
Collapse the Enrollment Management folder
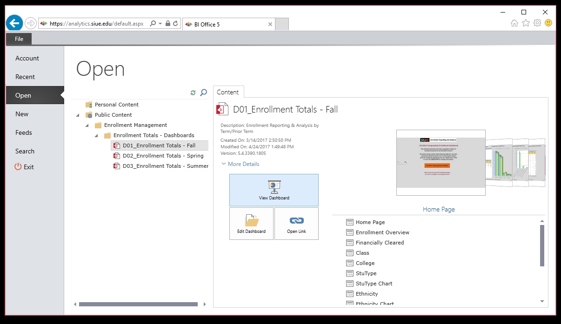click(x=87, y=125)
